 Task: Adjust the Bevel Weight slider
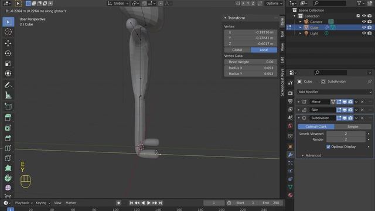pyautogui.click(x=251, y=62)
